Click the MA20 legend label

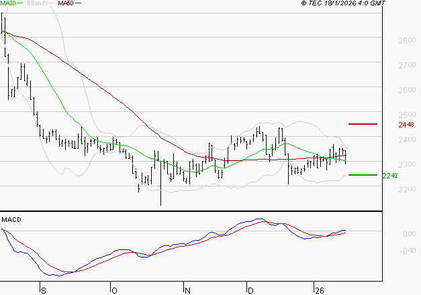tap(8, 3)
